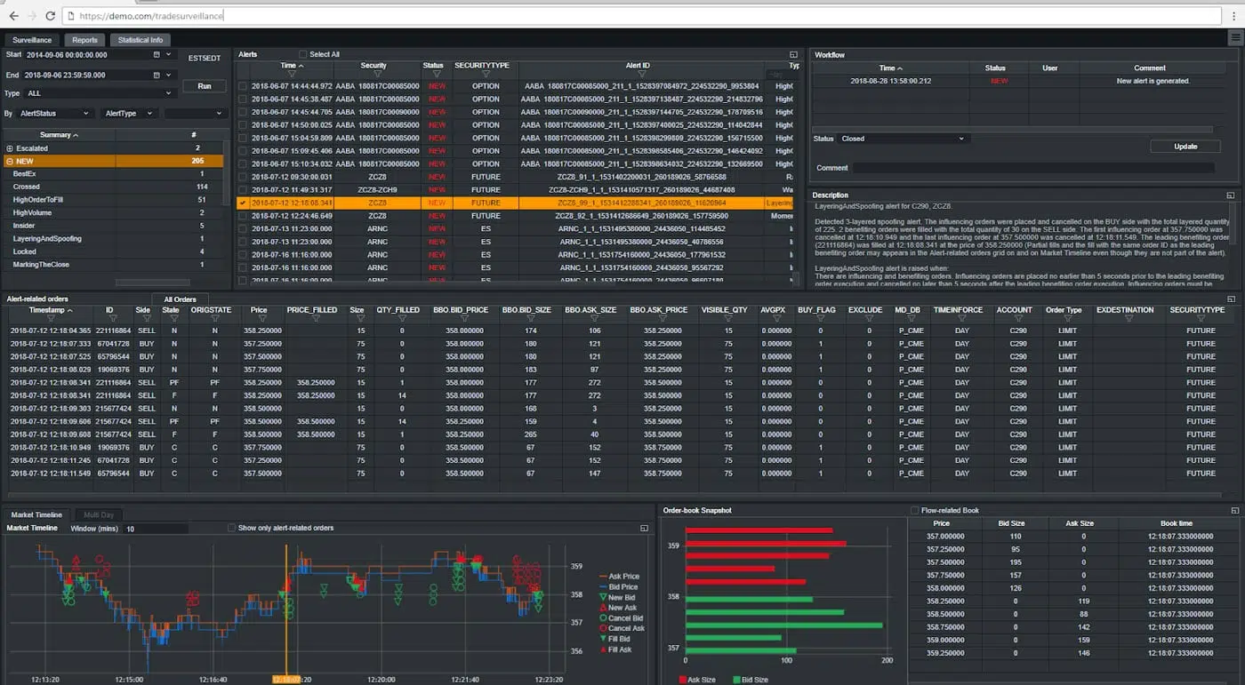Open the Type ALL dropdown
The height and width of the screenshot is (685, 1245).
(x=98, y=93)
